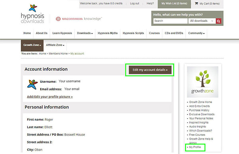239x154 pixels.
Task: Click street address 'Boswell House'
Action: [x=74, y=135]
